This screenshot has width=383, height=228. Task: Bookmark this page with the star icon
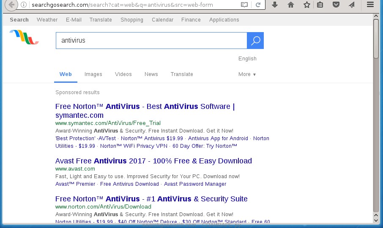tap(306, 5)
